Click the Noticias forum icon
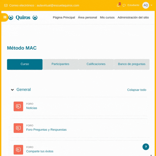Viewport: 156px width, 156px height. (x=18, y=106)
